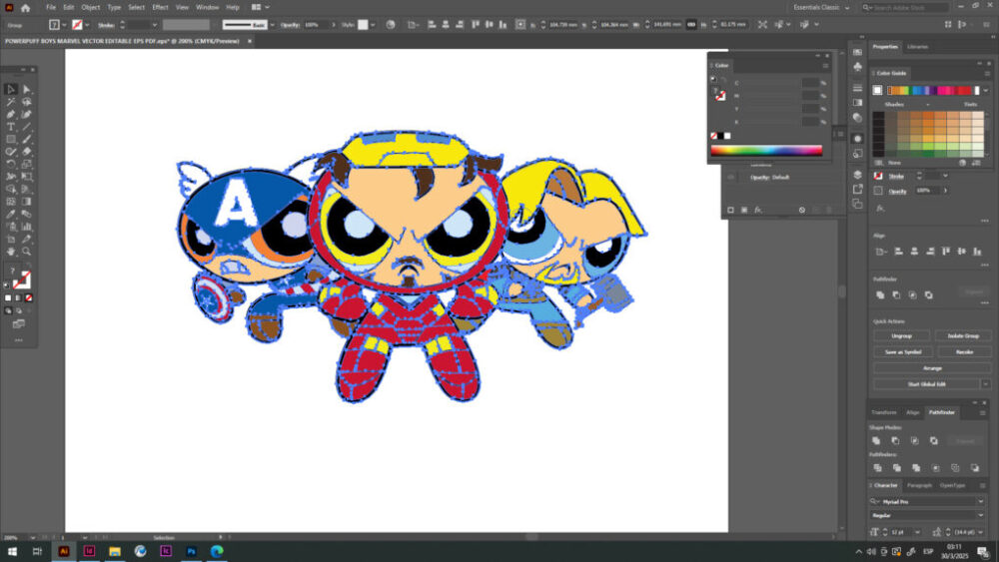Select the Type tool

11,127
